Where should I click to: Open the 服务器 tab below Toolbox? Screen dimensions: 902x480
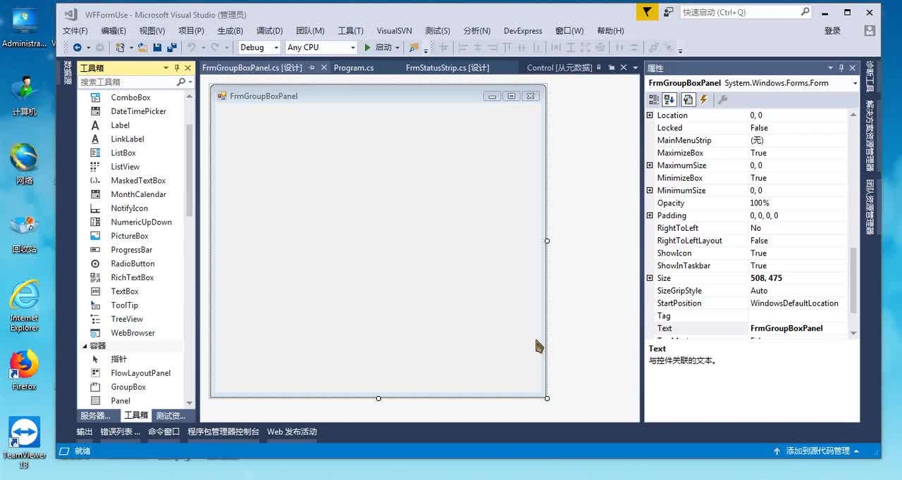pos(95,415)
